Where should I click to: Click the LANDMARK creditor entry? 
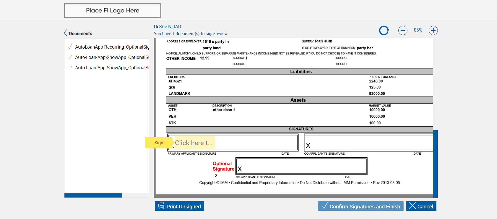pos(179,94)
